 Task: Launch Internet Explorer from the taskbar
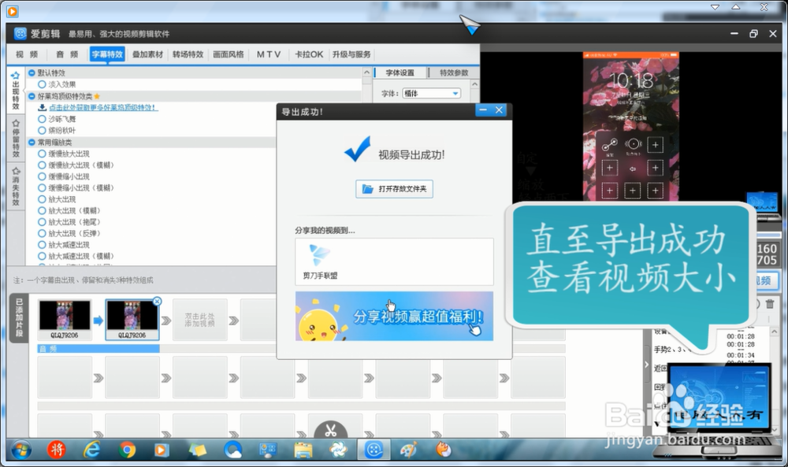(x=91, y=450)
